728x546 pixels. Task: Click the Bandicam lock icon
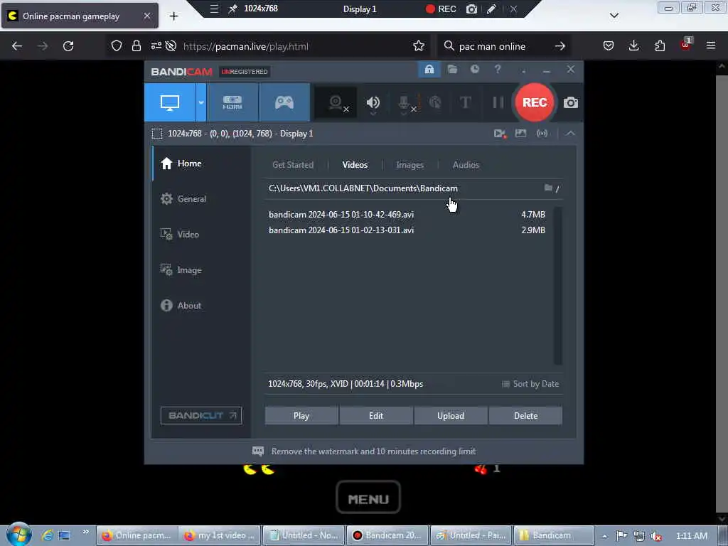point(429,70)
